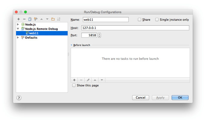The image size is (209, 120).
Task: Edit defaults using the wrench toolbar icon
Action: point(36,19)
